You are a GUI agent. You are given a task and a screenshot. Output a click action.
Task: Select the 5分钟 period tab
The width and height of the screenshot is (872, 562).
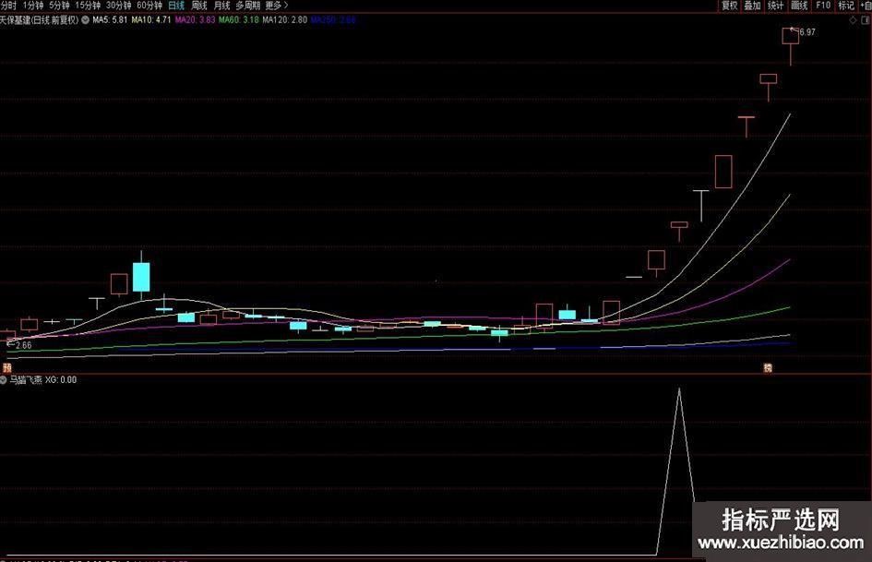tap(59, 6)
